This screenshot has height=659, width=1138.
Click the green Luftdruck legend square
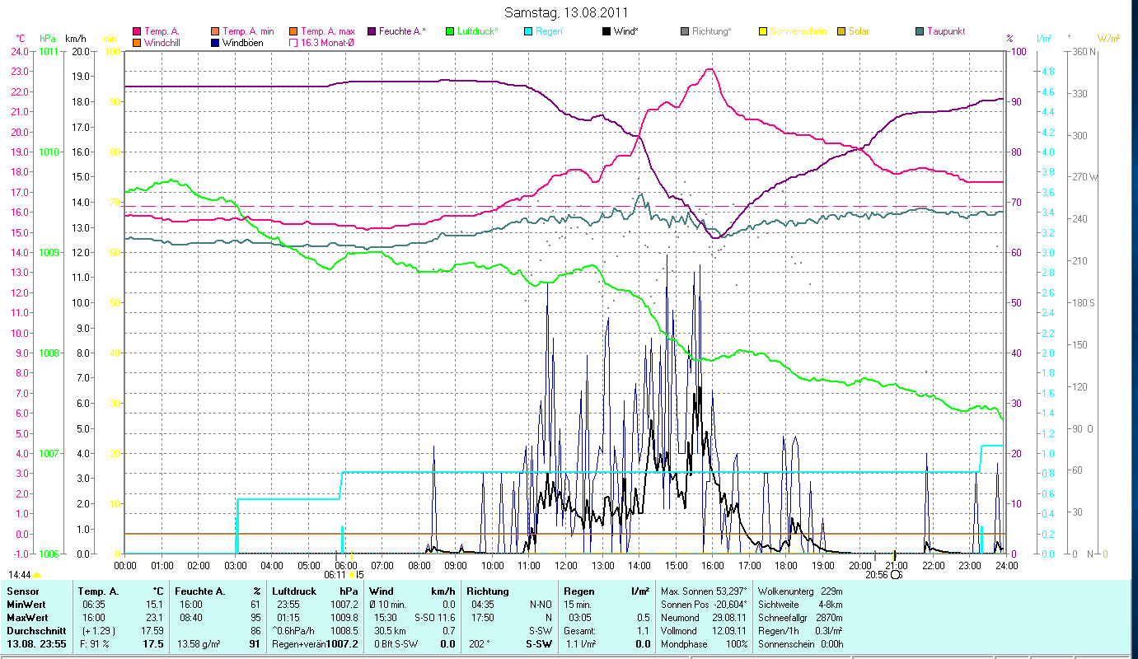(x=449, y=31)
